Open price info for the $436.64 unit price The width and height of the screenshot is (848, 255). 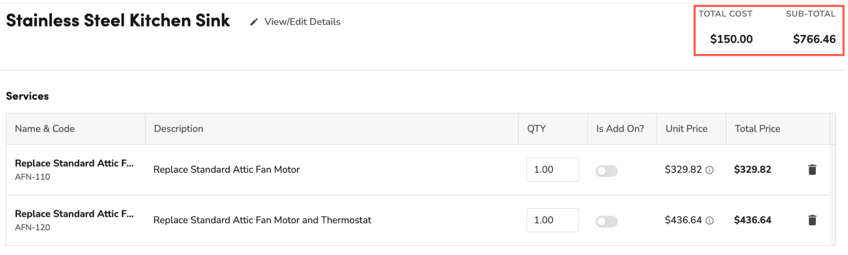711,221
